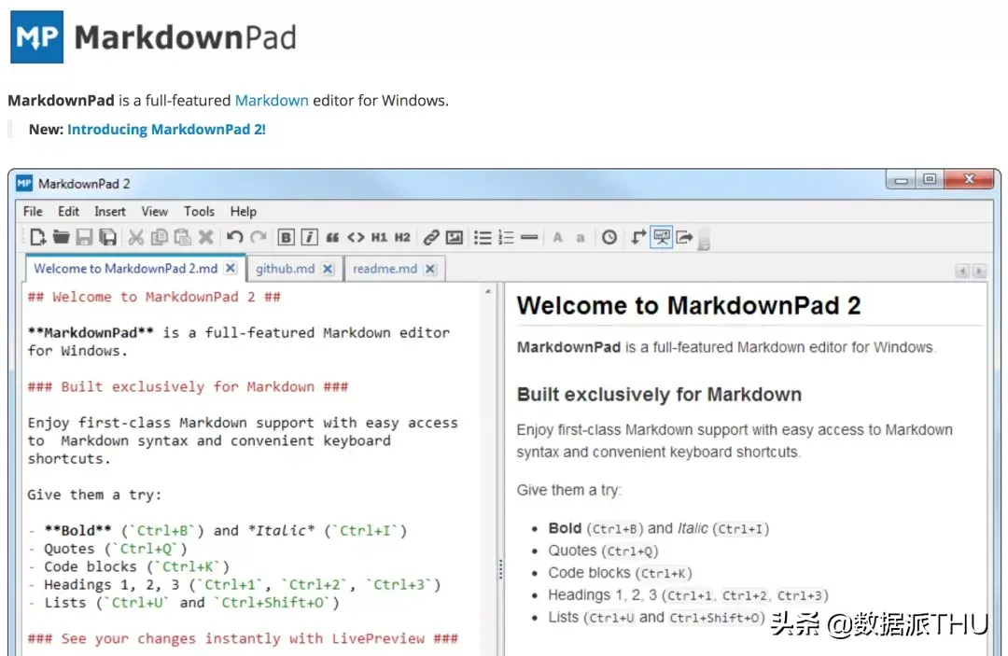Click the 'Code blocks (Ctrl+K)' preview bullet
The height and width of the screenshot is (656, 1008).
click(x=620, y=573)
